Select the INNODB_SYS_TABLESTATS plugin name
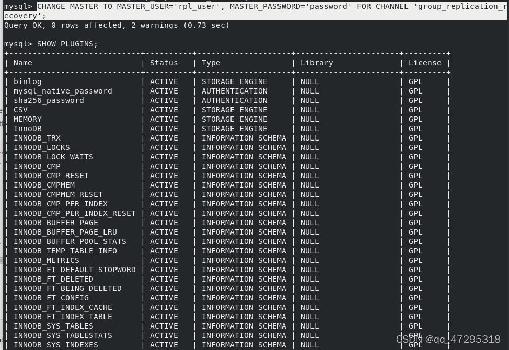Image resolution: width=509 pixels, height=350 pixels. coord(63,336)
